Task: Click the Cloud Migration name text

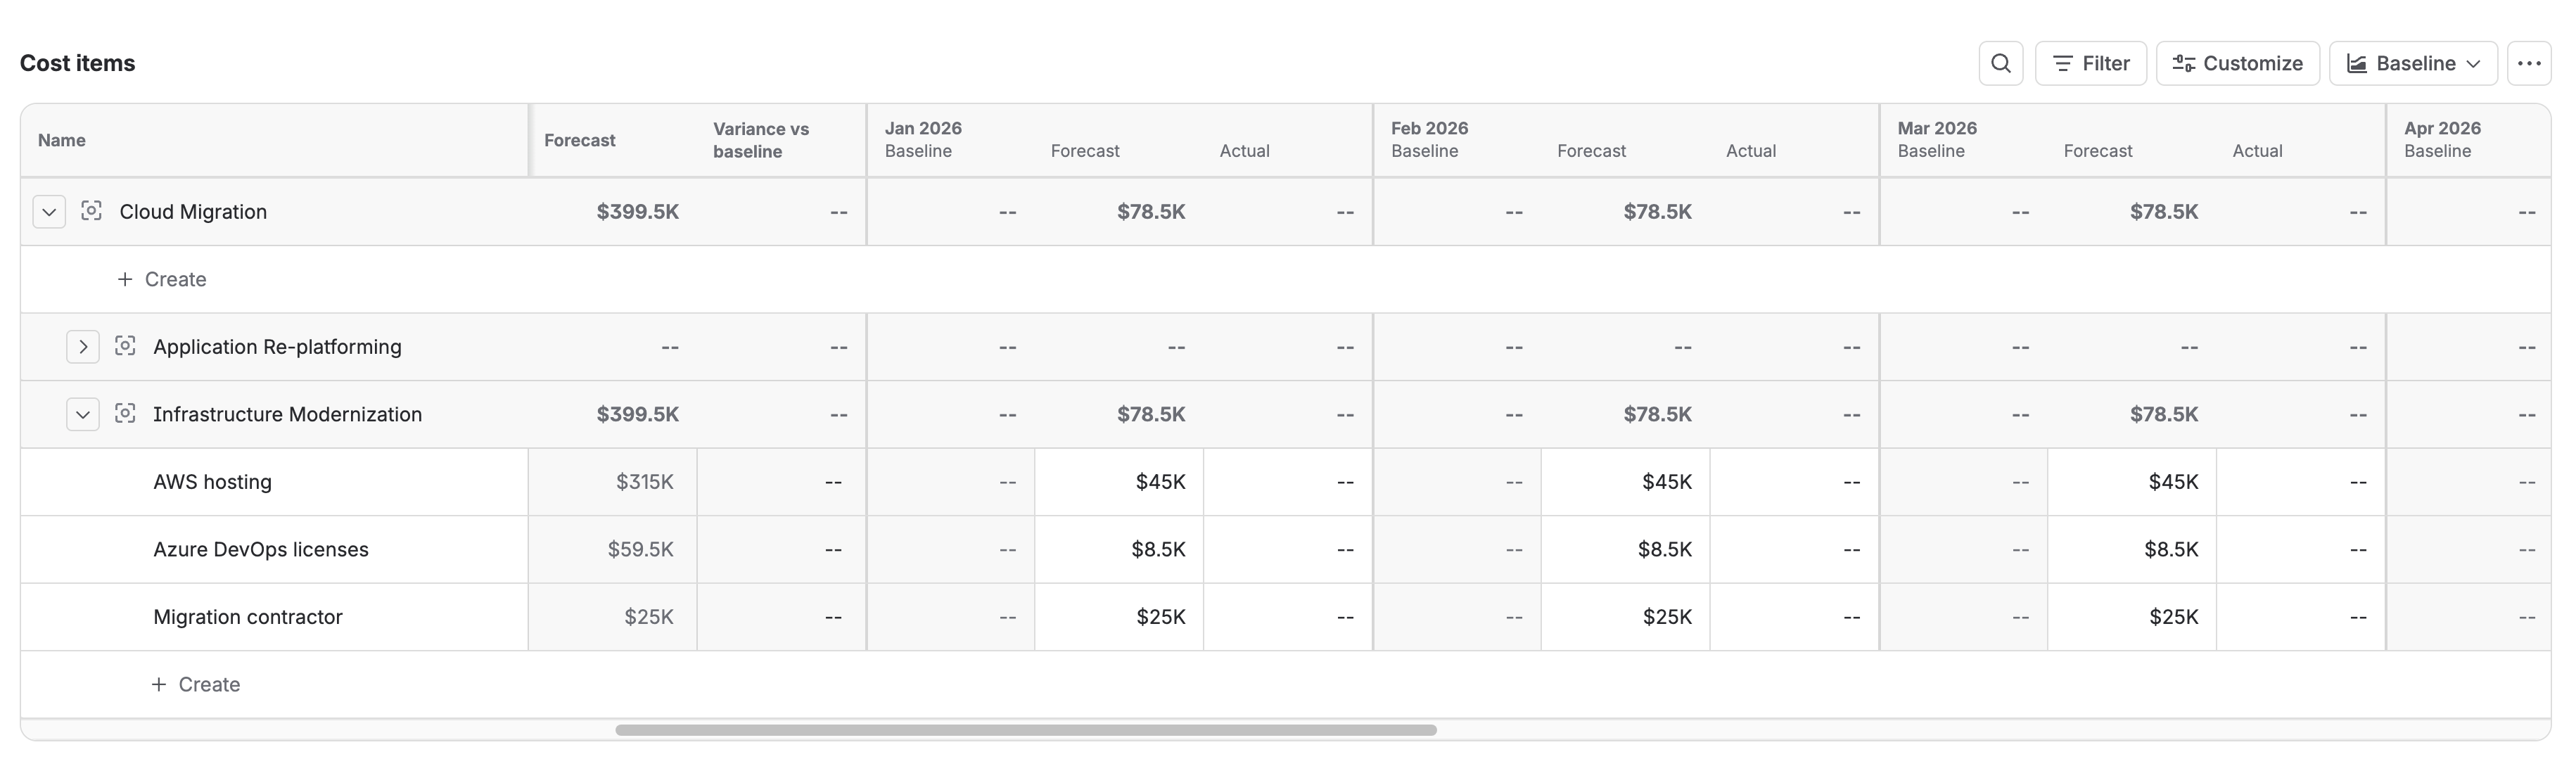Action: tap(193, 212)
